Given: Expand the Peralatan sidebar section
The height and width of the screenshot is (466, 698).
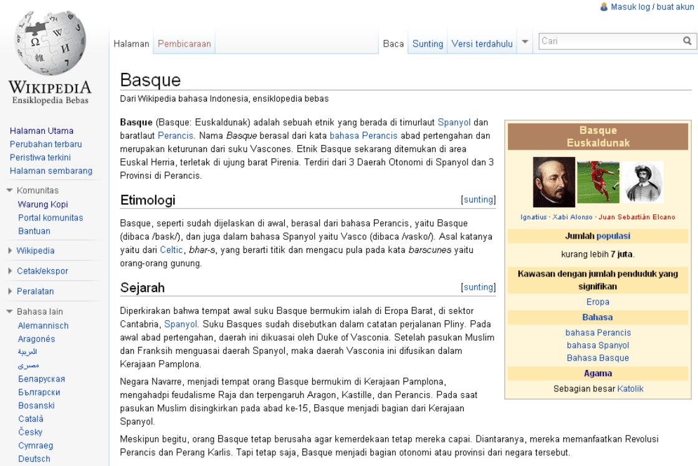Looking at the screenshot, I should point(10,291).
